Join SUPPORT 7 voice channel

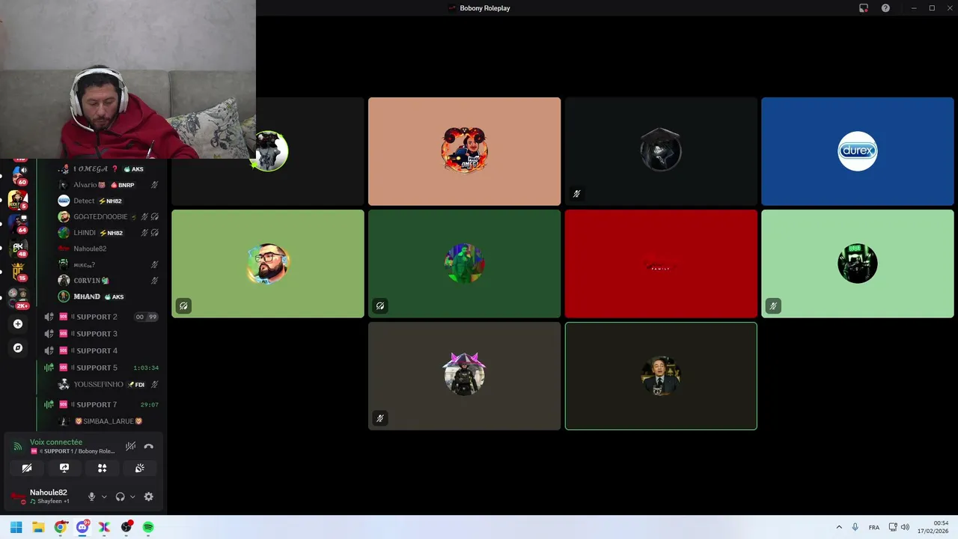pyautogui.click(x=101, y=404)
